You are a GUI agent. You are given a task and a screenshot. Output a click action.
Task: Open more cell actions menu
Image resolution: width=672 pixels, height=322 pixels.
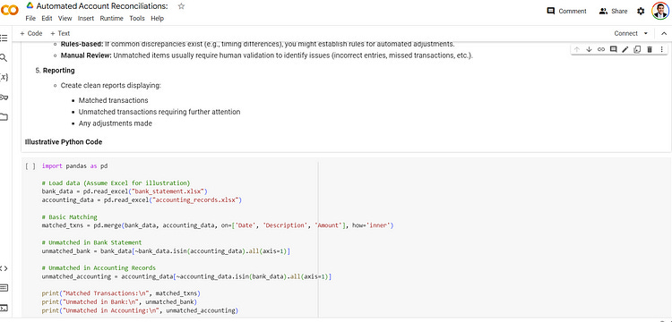[661, 49]
